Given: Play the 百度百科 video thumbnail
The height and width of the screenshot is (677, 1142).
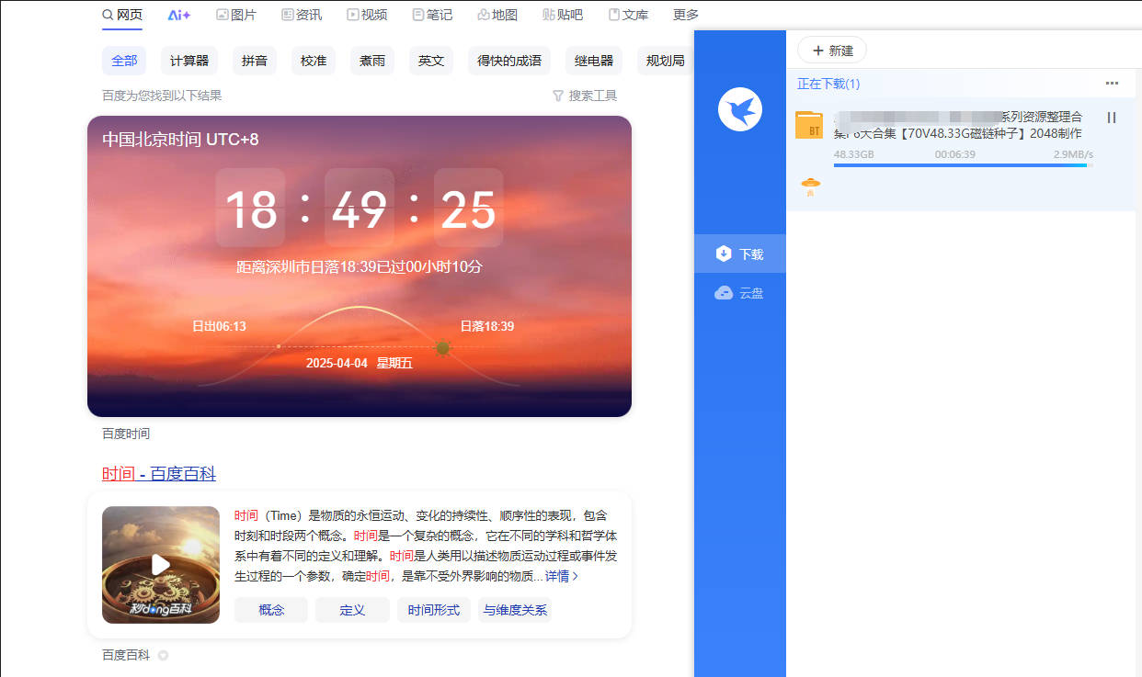Looking at the screenshot, I should click(160, 564).
